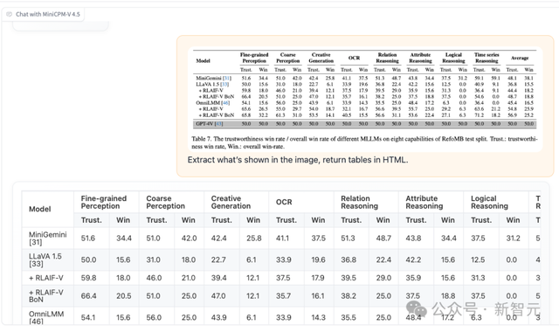This screenshot has height=332, width=559.
Task: Click the MiniGemini [31] row label in output table
Action: pyautogui.click(x=48, y=239)
